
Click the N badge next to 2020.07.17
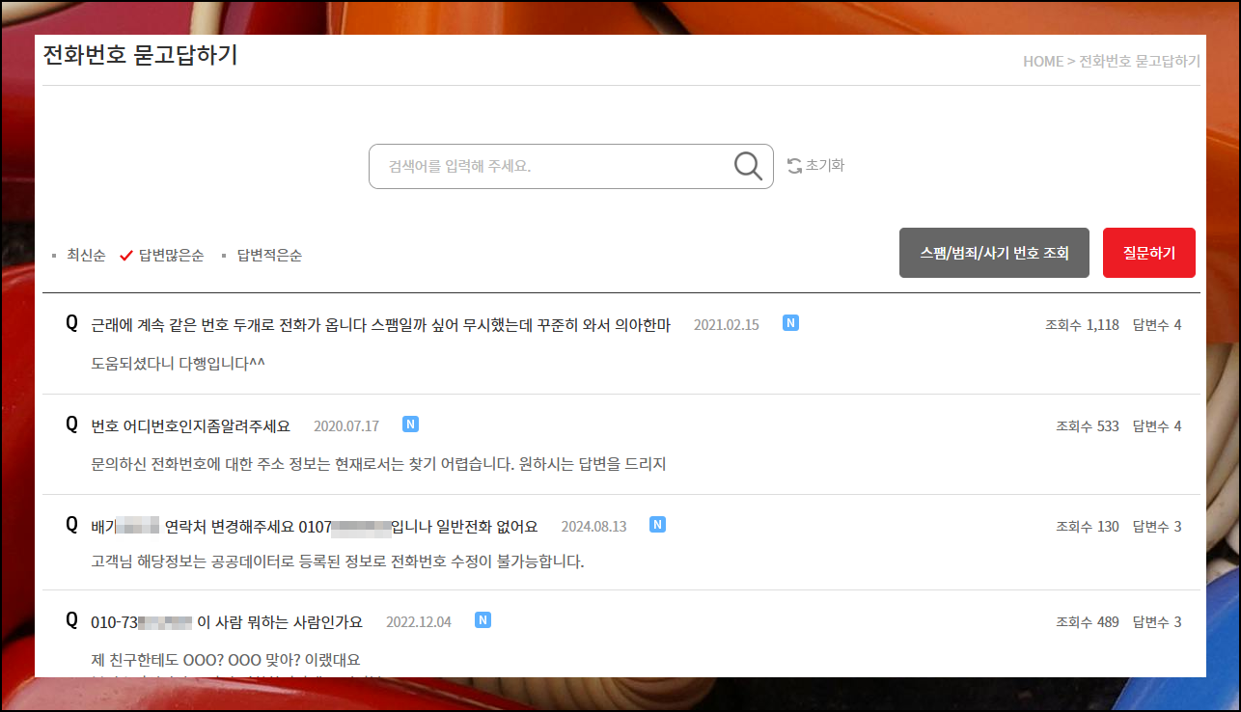[410, 424]
